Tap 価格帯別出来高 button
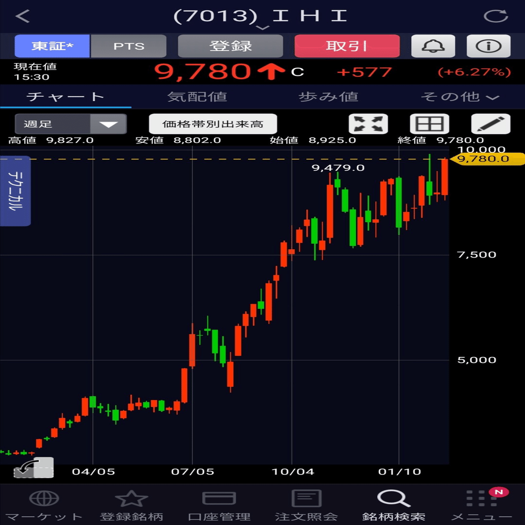The image size is (525, 525). 213,124
